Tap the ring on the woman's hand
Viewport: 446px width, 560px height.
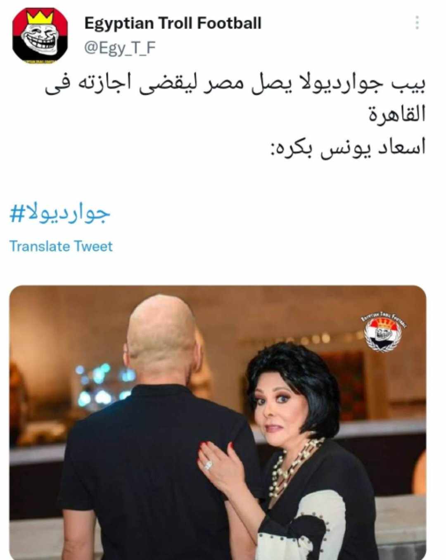pos(208,465)
